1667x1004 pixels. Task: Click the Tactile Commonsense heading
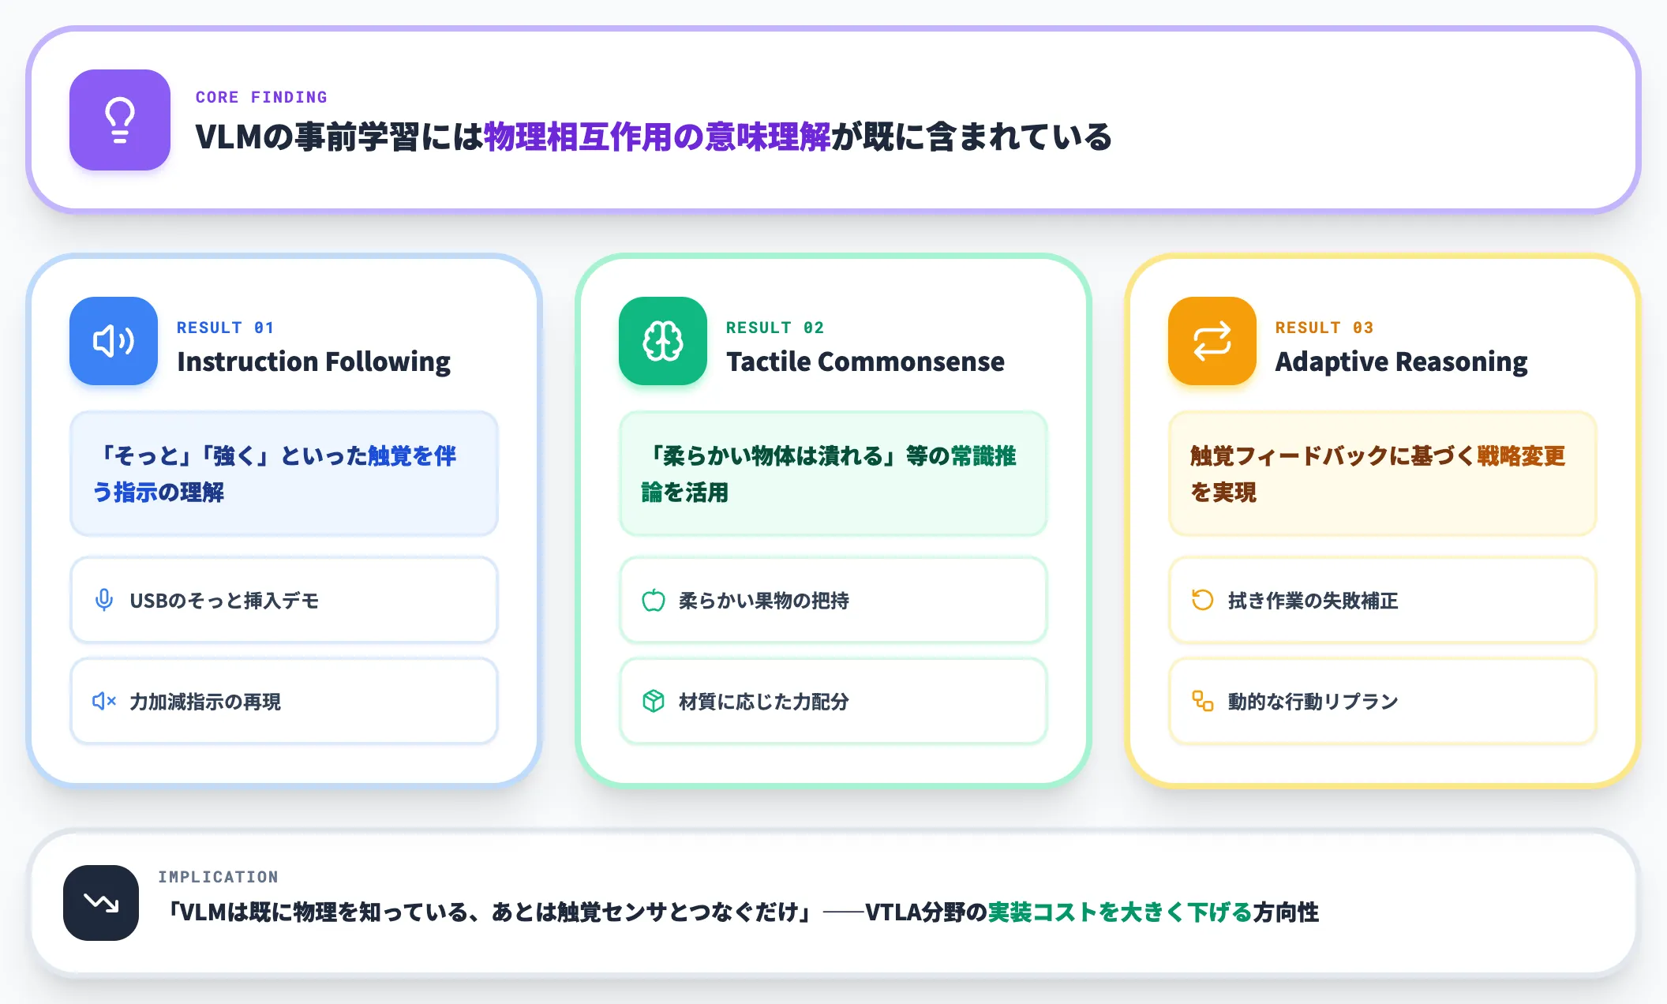coord(865,362)
